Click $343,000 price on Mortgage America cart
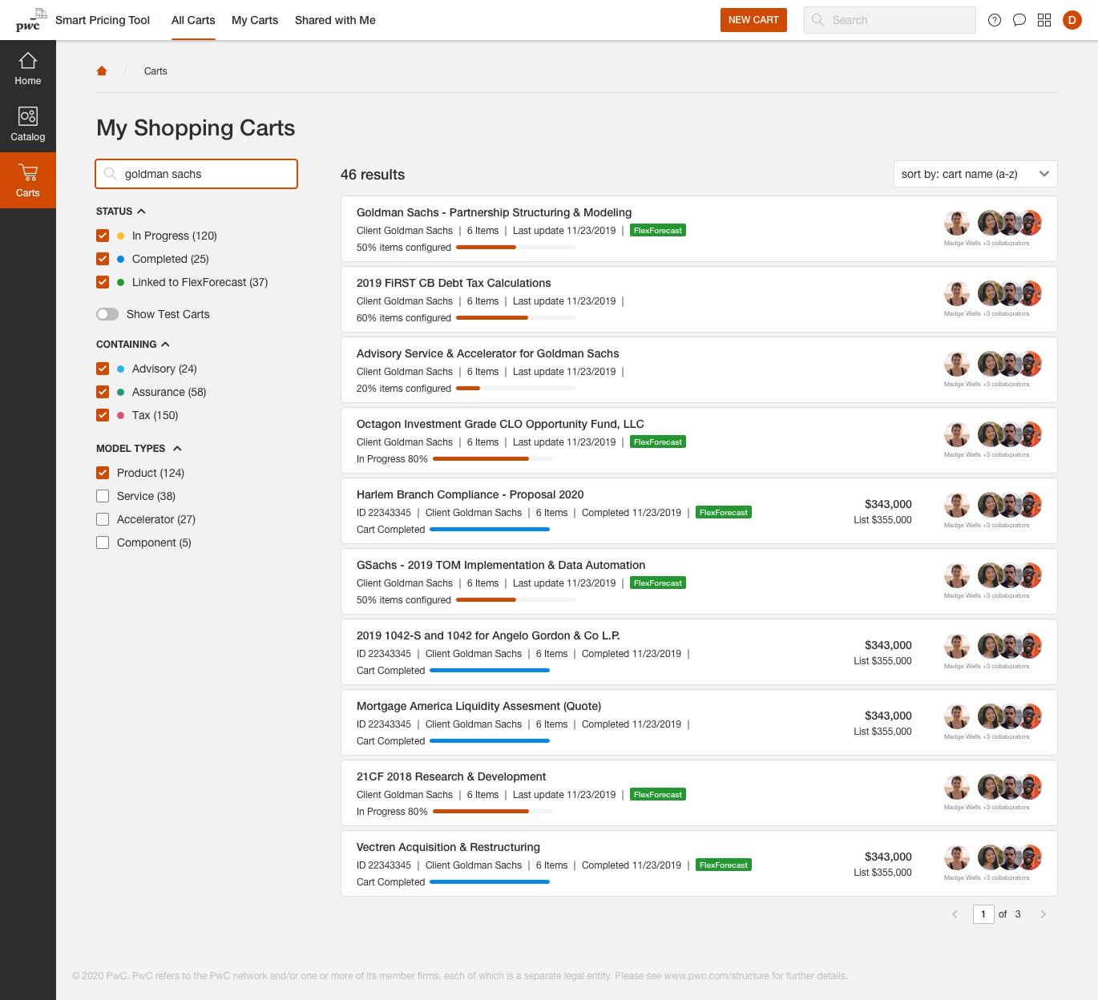 [888, 716]
